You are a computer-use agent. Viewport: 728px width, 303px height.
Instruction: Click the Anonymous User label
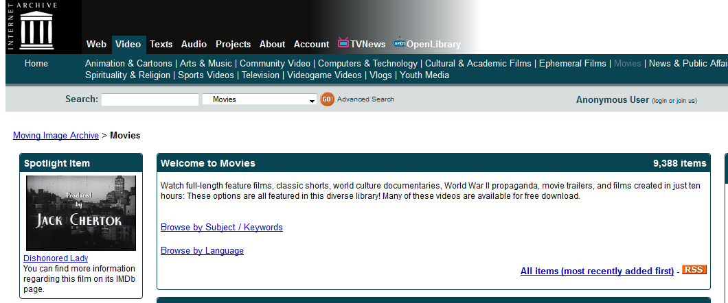pos(613,99)
